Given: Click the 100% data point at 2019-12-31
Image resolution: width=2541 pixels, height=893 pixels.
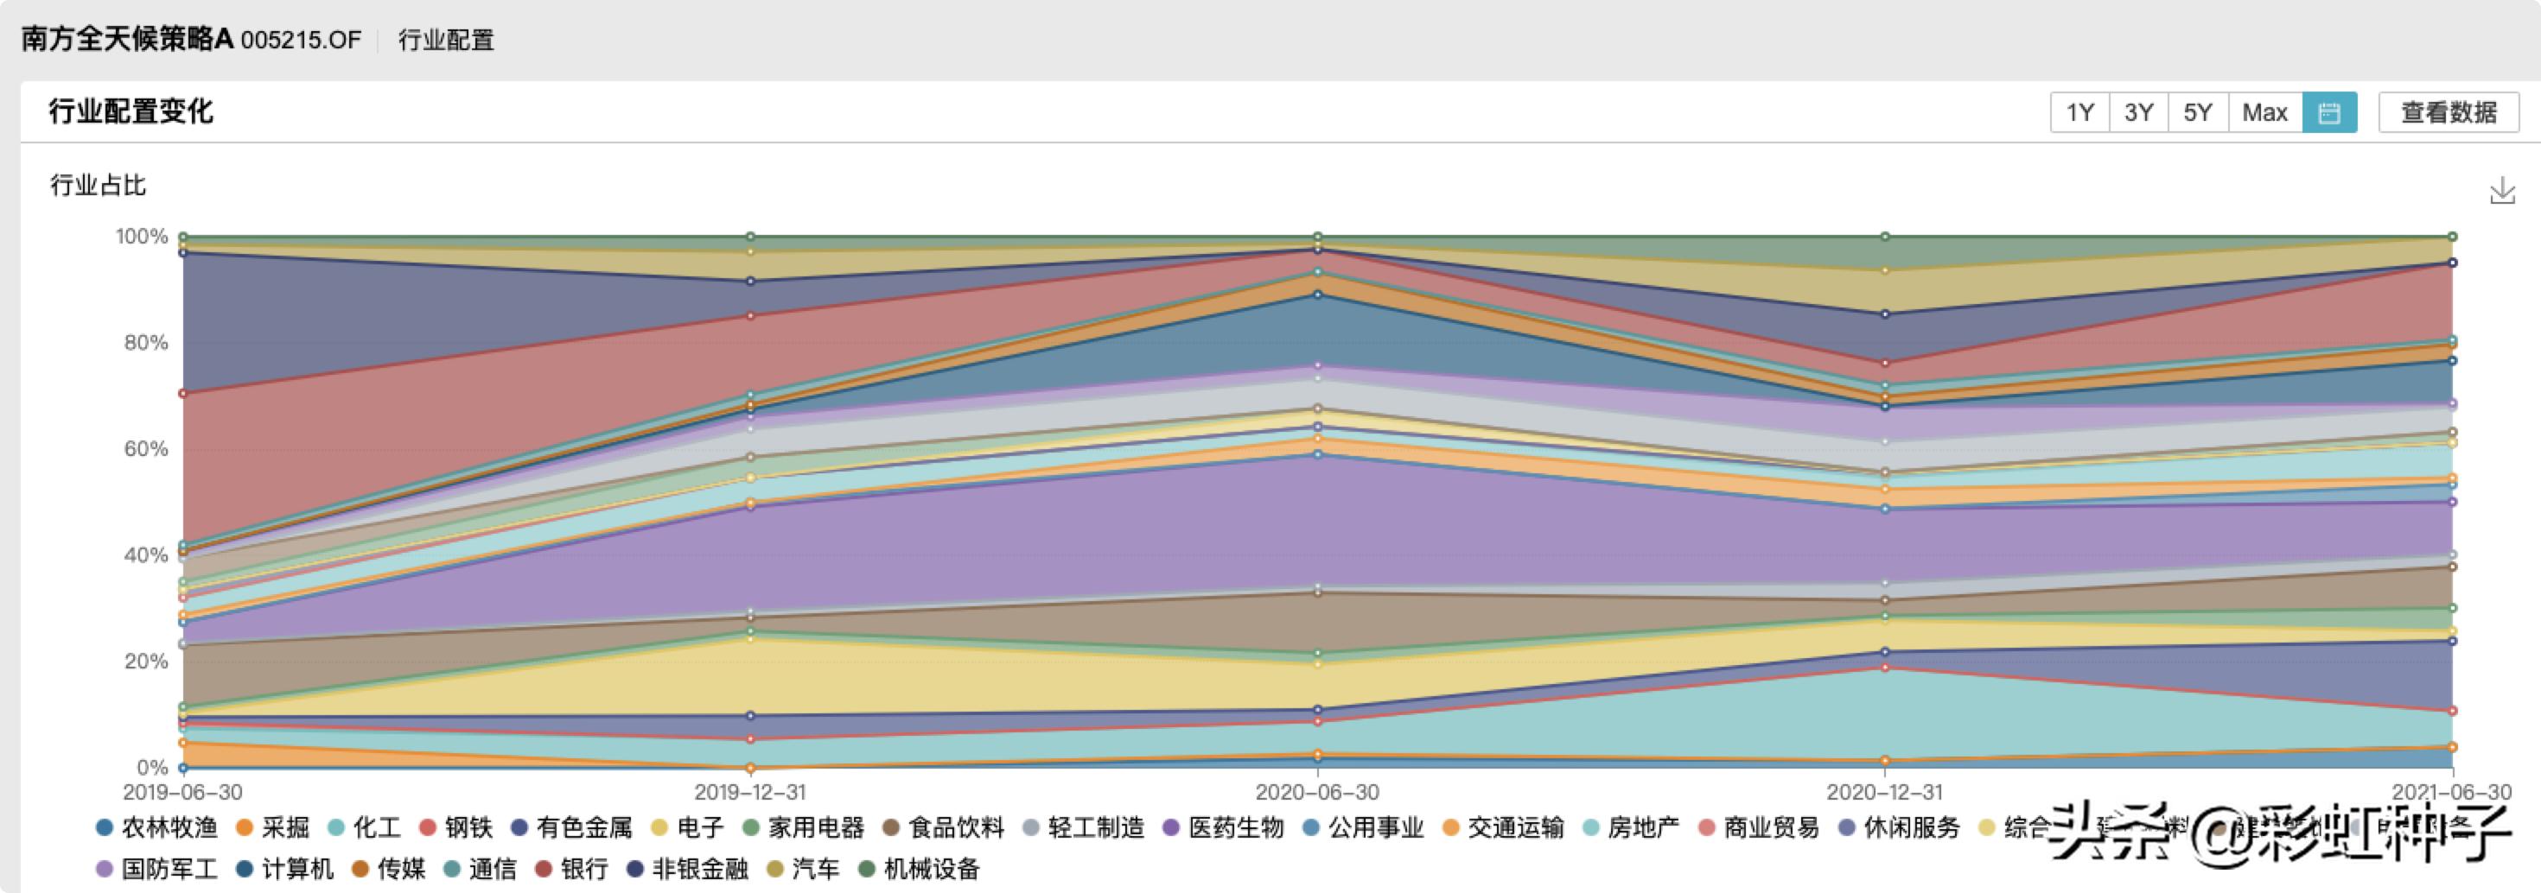Looking at the screenshot, I should [751, 237].
